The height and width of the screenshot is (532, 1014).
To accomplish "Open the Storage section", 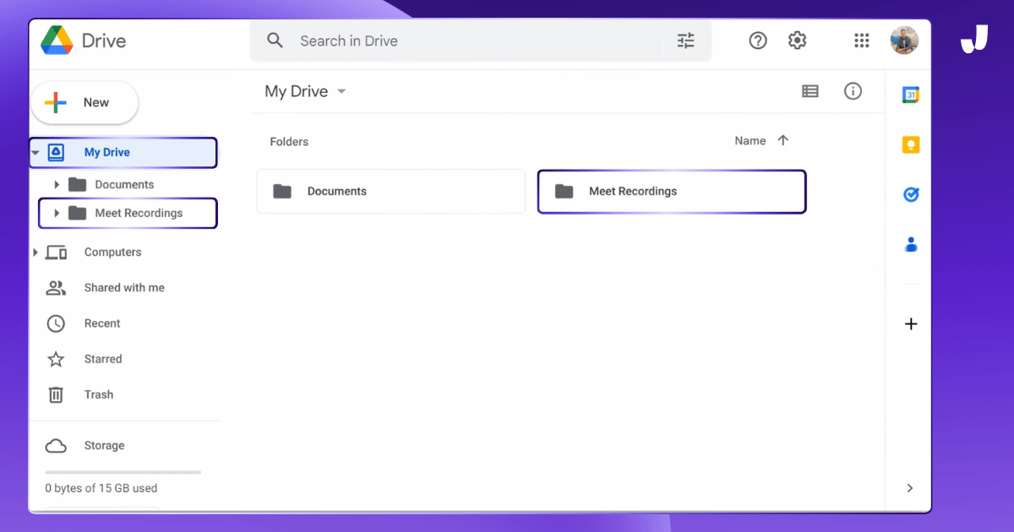I will point(104,446).
